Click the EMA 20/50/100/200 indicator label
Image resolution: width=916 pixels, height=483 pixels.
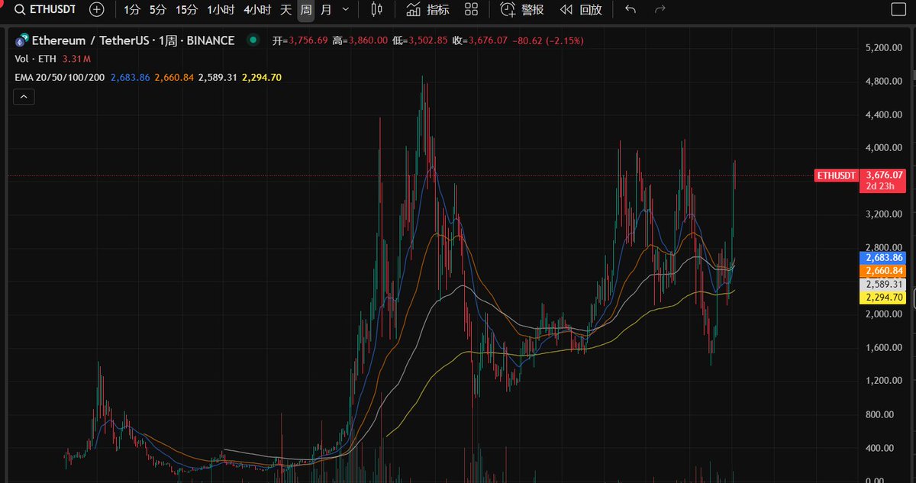tap(60, 78)
